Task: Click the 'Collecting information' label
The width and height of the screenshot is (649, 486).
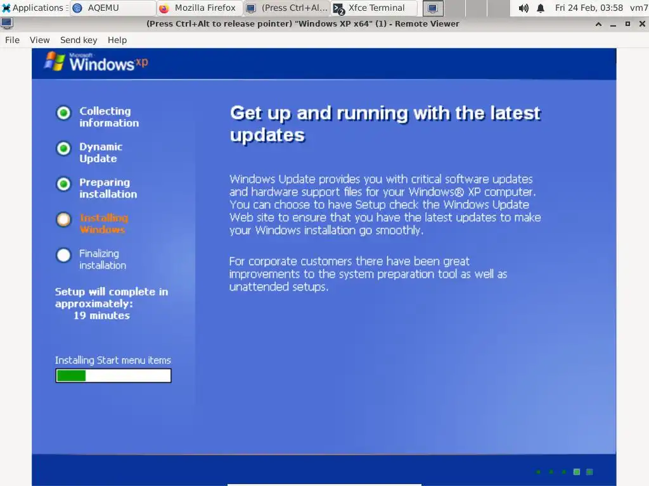Action: 109,117
